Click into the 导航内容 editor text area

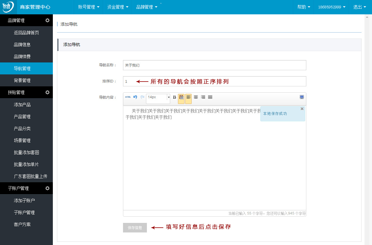point(215,158)
